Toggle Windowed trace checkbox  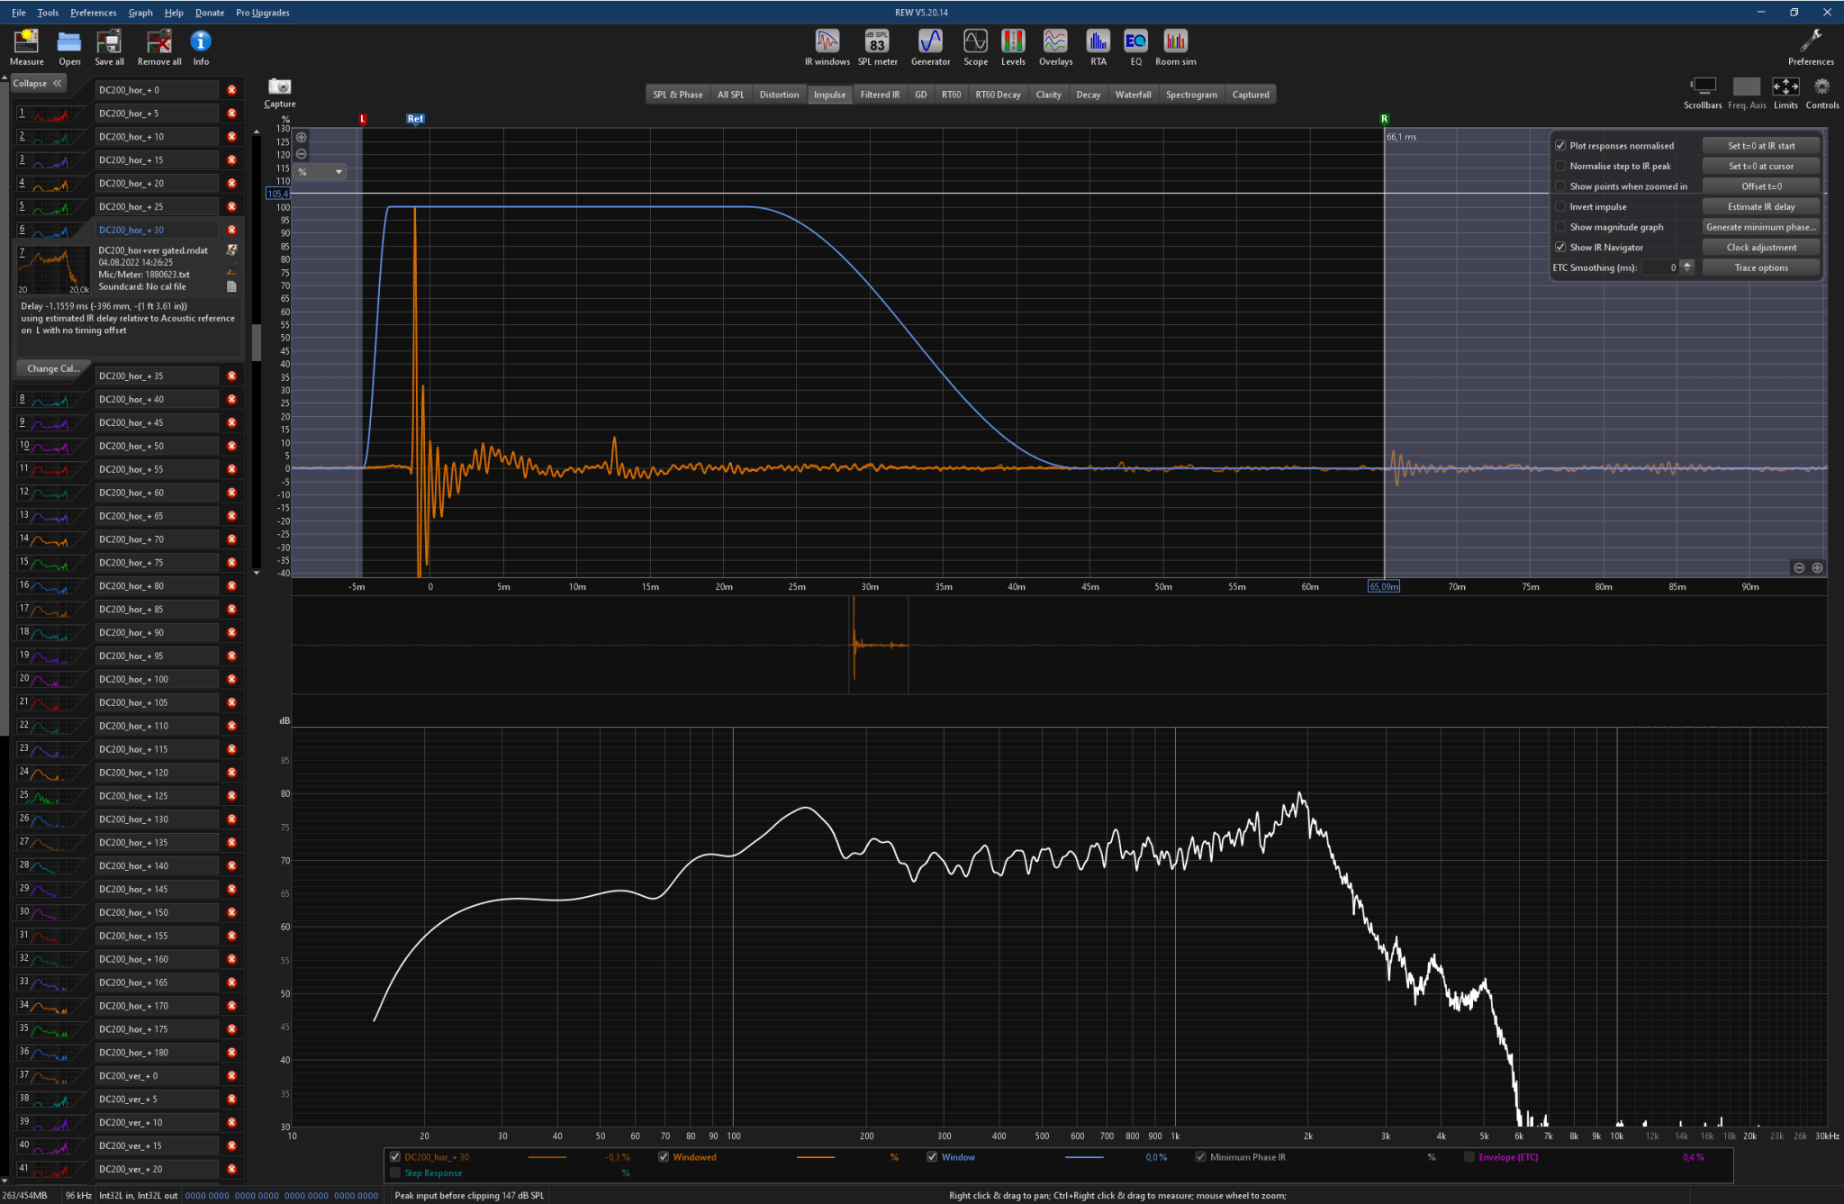(664, 1157)
